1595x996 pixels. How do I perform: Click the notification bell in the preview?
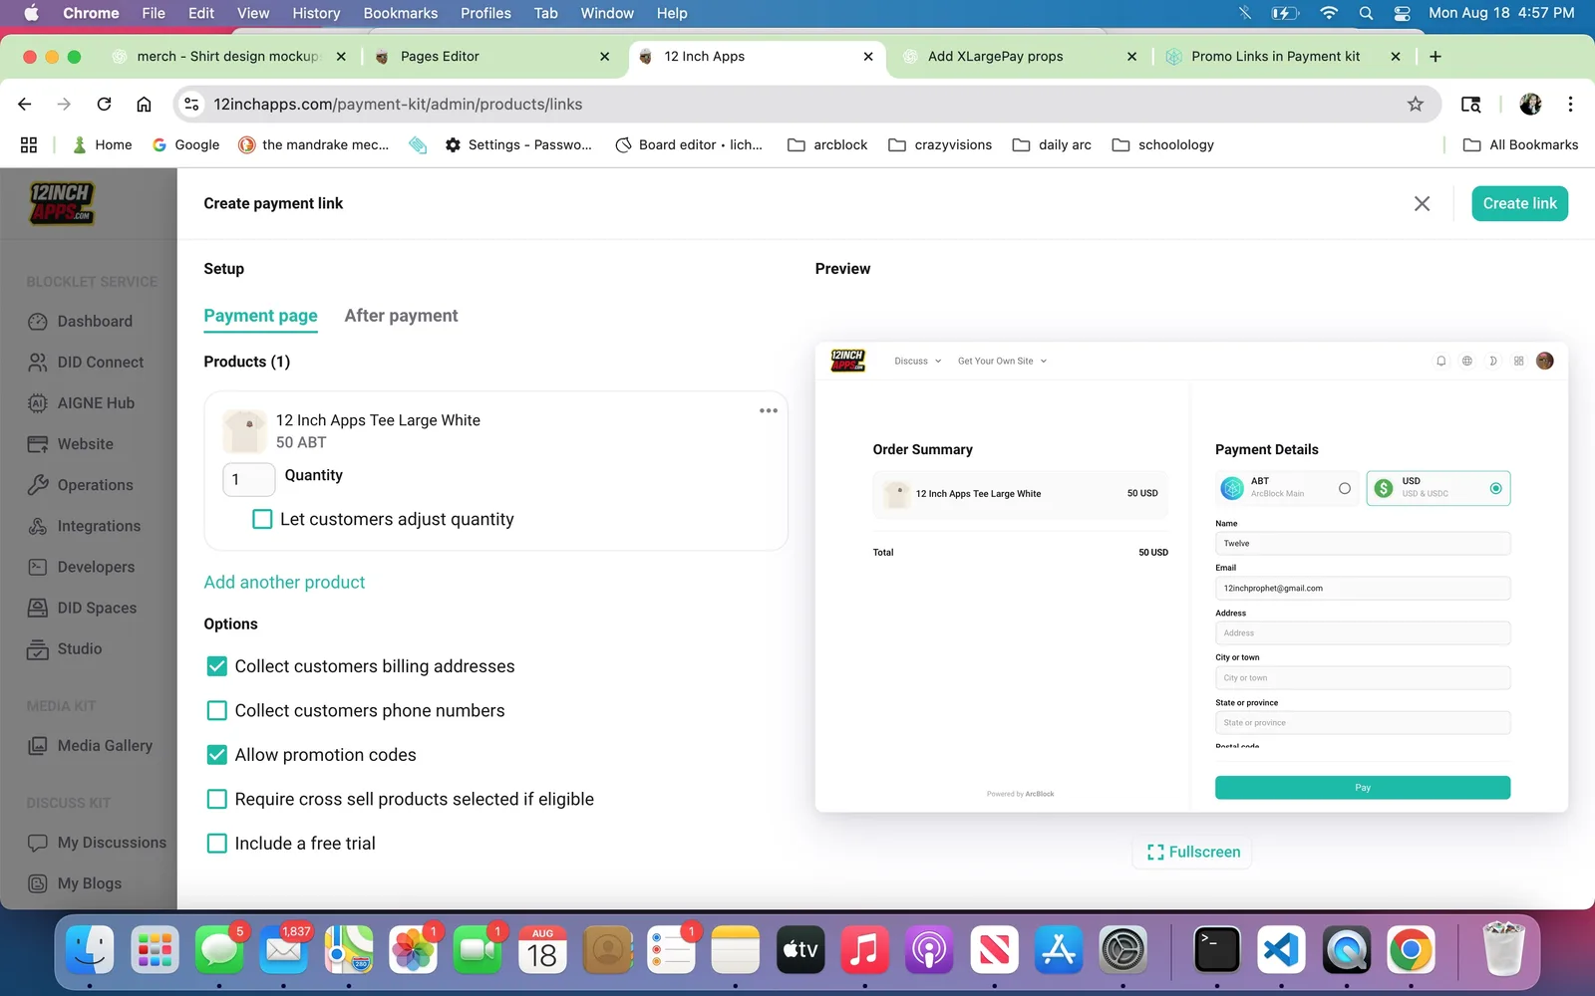(x=1440, y=361)
